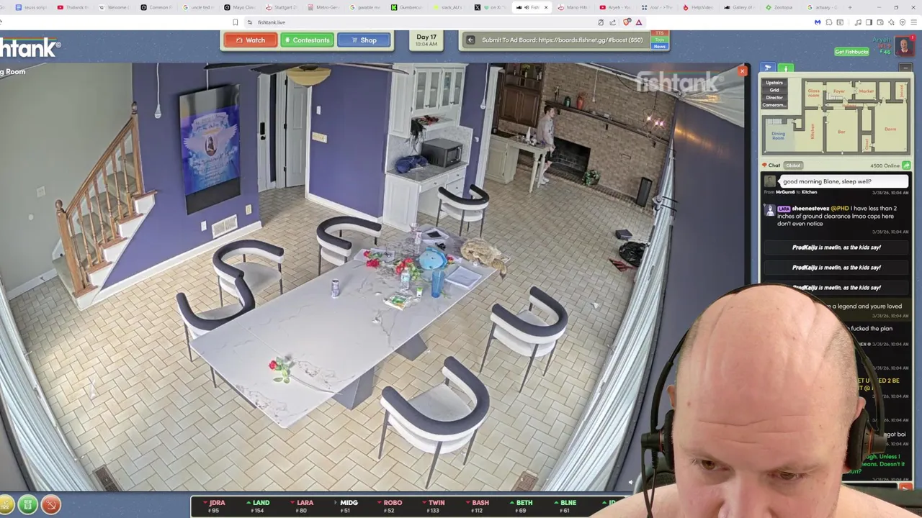Click the share icon in the address bar

click(x=613, y=22)
